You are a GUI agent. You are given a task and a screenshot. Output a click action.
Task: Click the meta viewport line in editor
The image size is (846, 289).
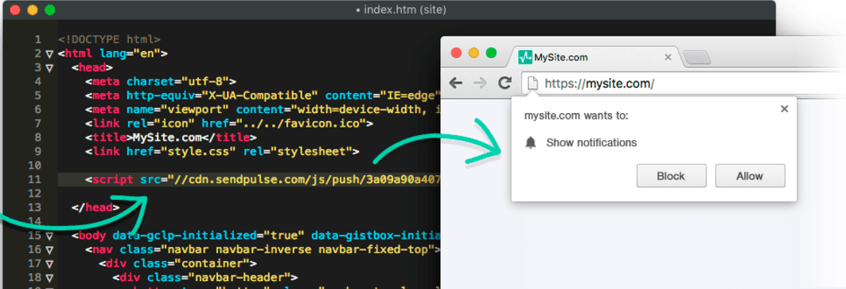click(263, 109)
